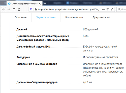Click the search magnifier icon
The image size is (126, 93).
[119, 9]
